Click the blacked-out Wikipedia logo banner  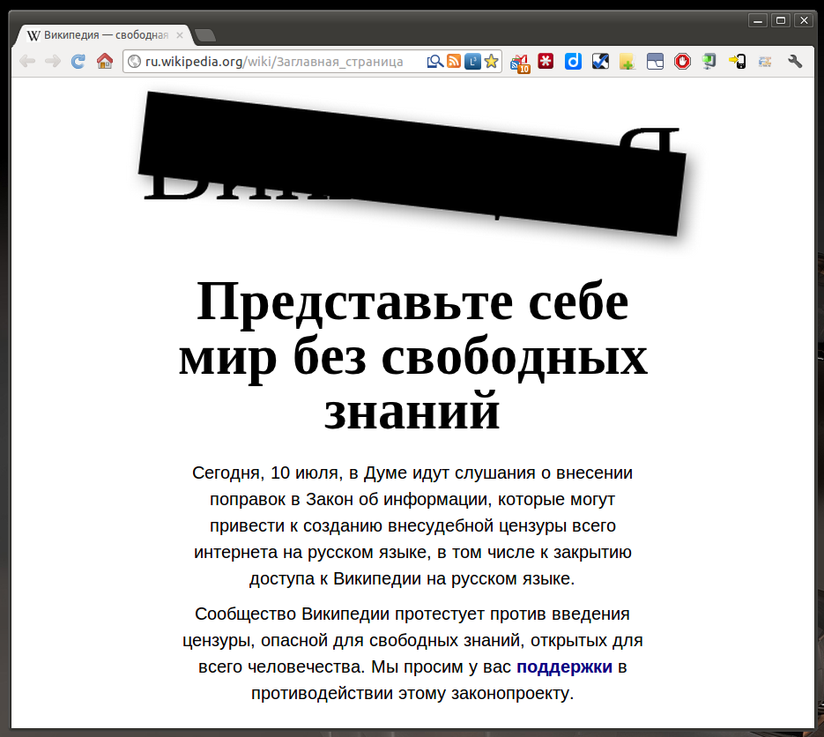412,163
